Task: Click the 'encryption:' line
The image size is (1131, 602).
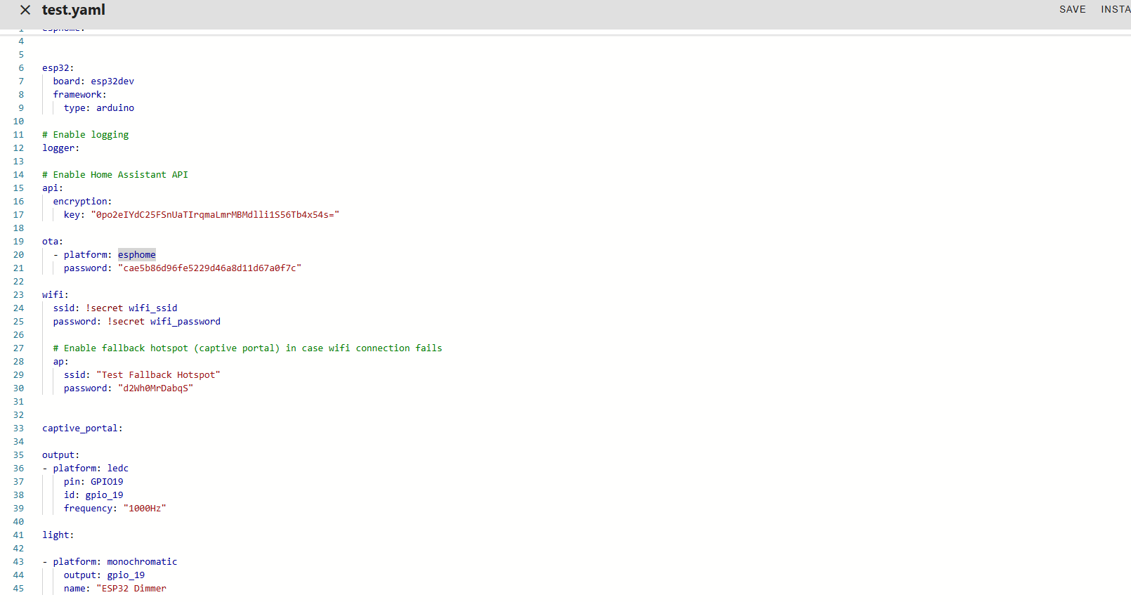Action: 82,202
